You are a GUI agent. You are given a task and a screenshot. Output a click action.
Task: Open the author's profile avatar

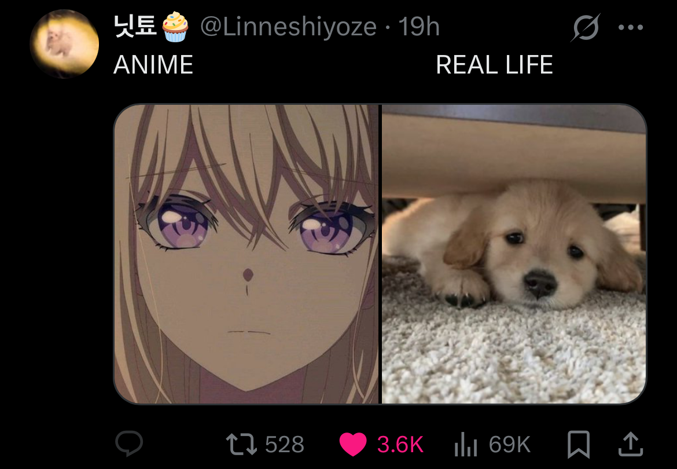coord(64,43)
